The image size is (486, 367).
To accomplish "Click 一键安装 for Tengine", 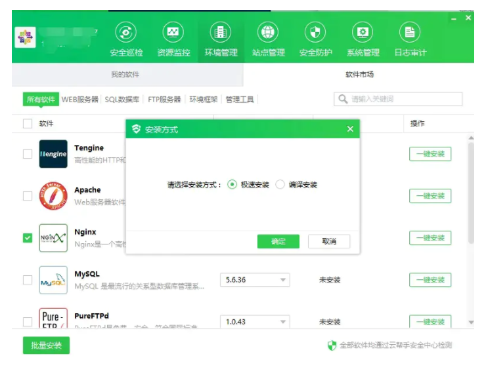I will tap(430, 153).
